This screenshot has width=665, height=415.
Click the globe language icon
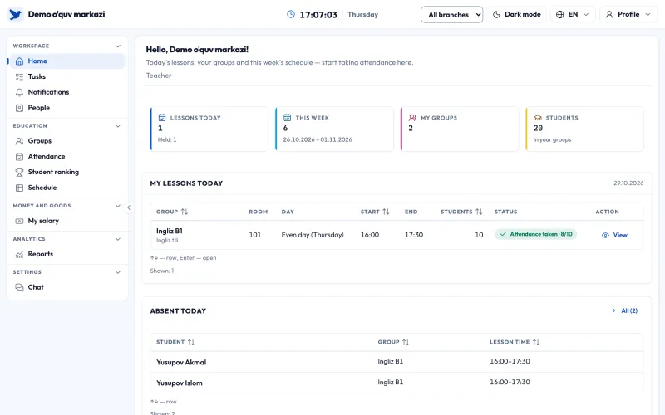559,14
